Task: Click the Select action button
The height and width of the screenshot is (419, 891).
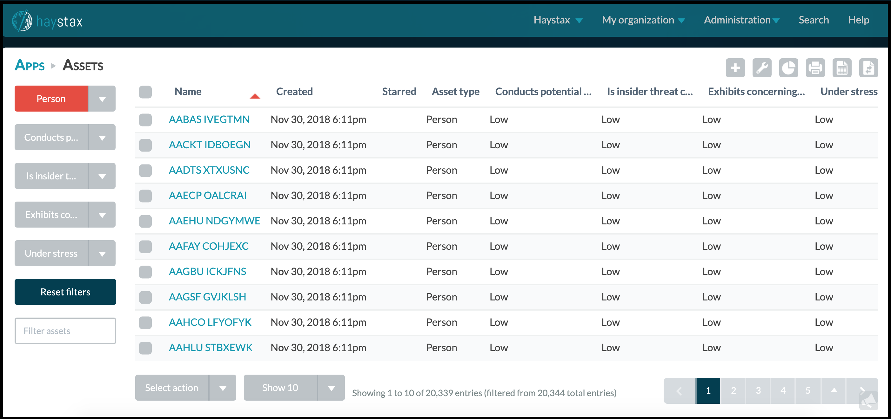Action: tap(172, 388)
